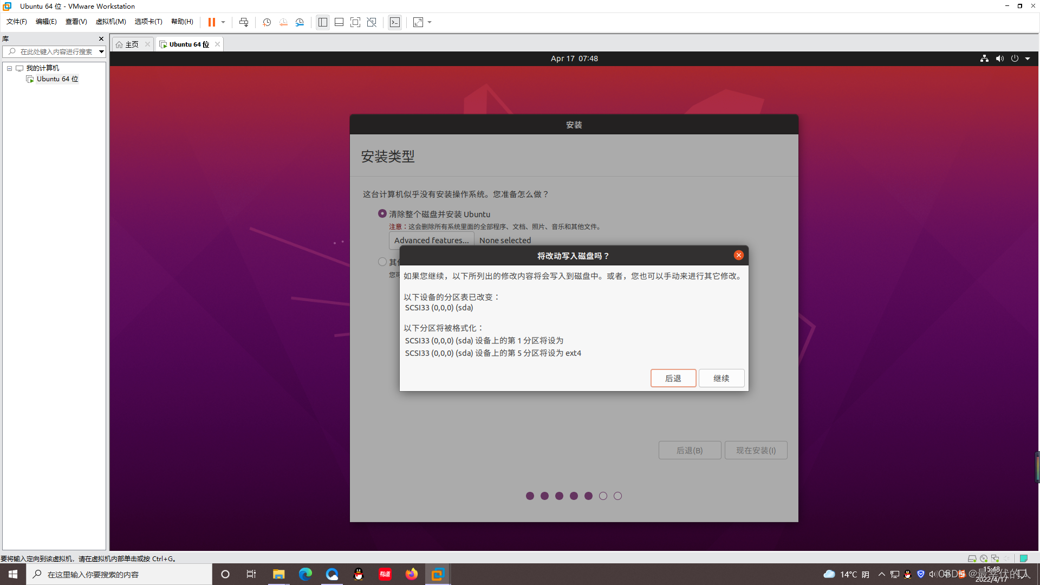This screenshot has width=1040, height=585.
Task: Click the Ubuntu volume speaker icon
Action: point(999,58)
